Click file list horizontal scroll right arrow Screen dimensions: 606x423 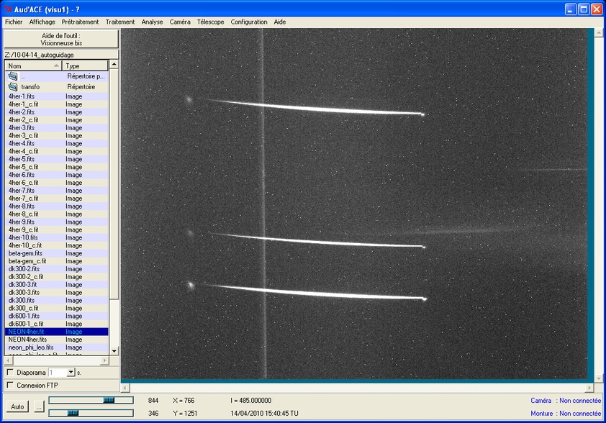tap(105, 360)
